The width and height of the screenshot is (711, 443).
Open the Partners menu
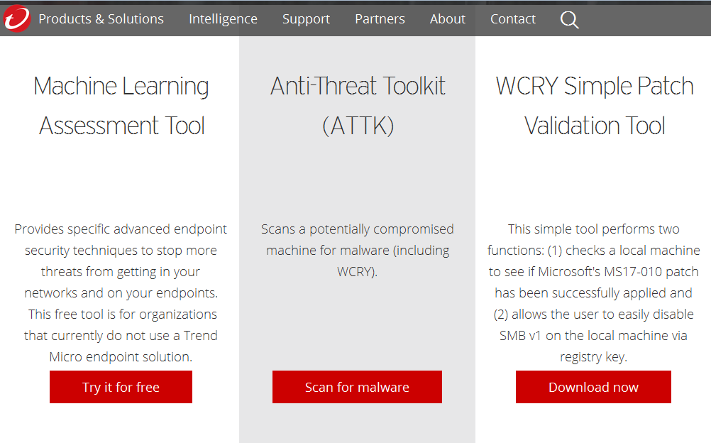(x=380, y=19)
